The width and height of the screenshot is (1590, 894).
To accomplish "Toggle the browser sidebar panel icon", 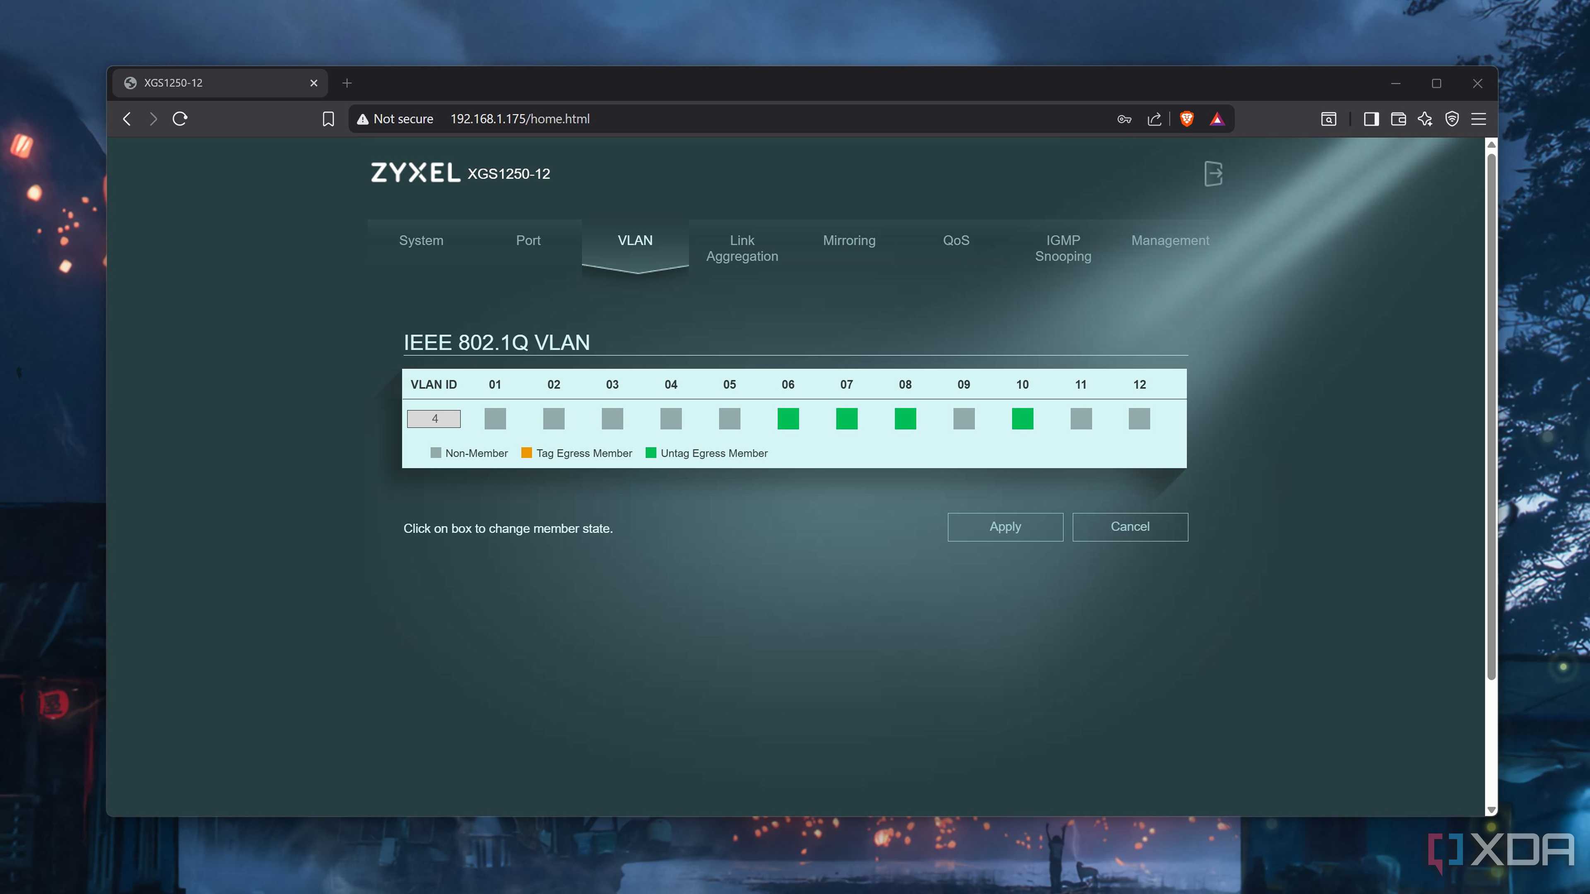I will click(x=1371, y=119).
